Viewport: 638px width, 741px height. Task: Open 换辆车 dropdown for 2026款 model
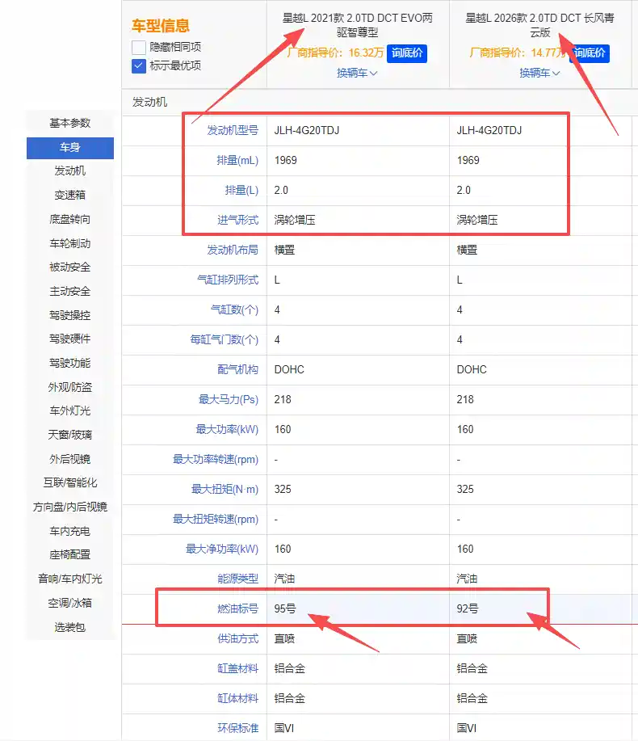tap(539, 74)
